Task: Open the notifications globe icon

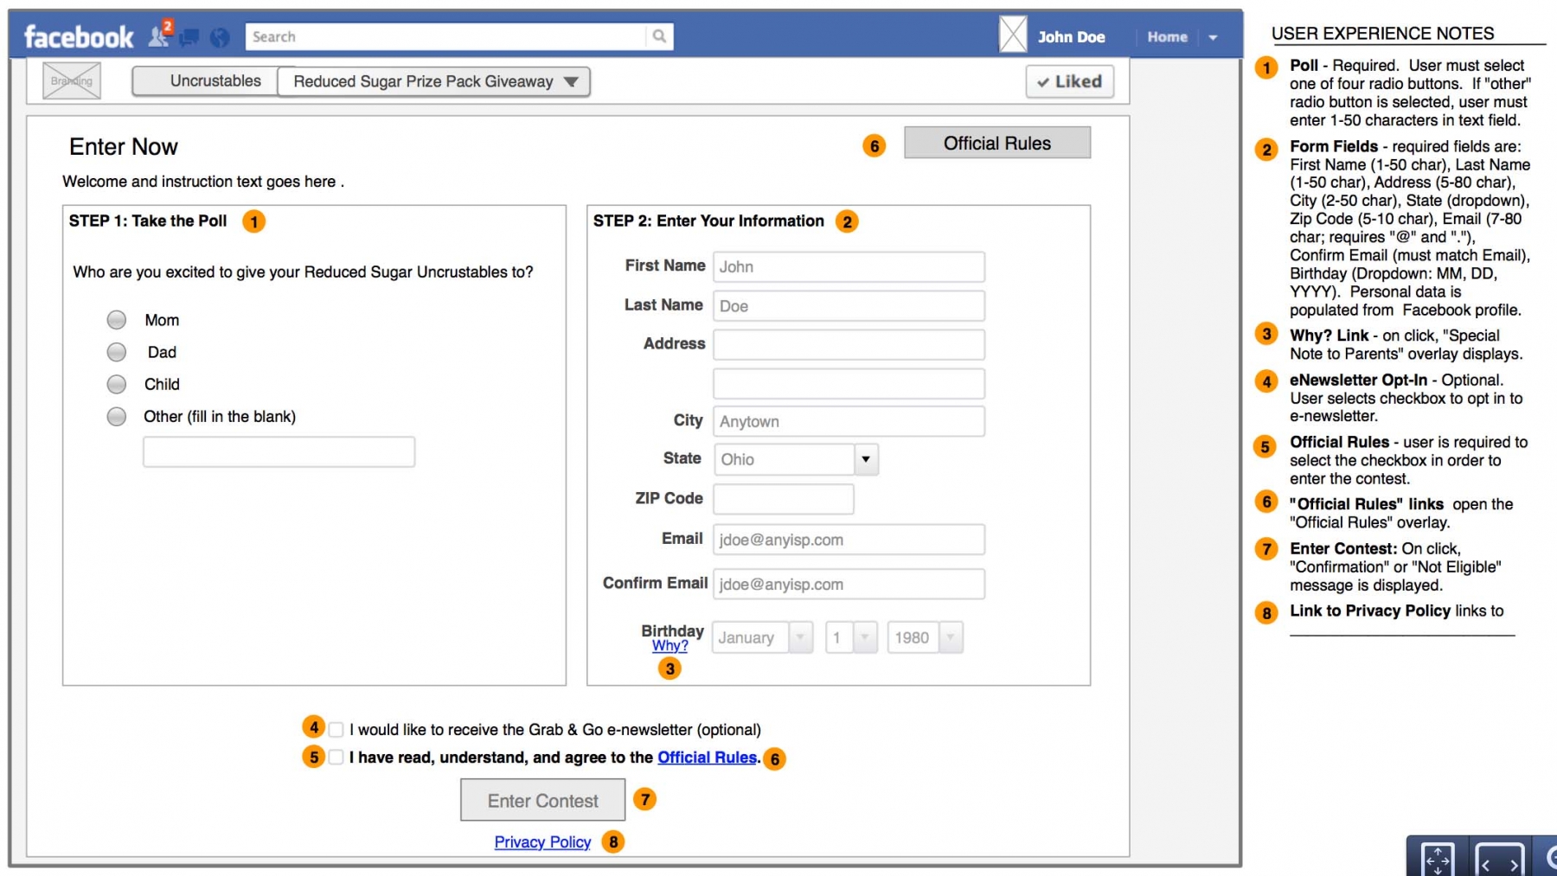Action: coord(220,37)
